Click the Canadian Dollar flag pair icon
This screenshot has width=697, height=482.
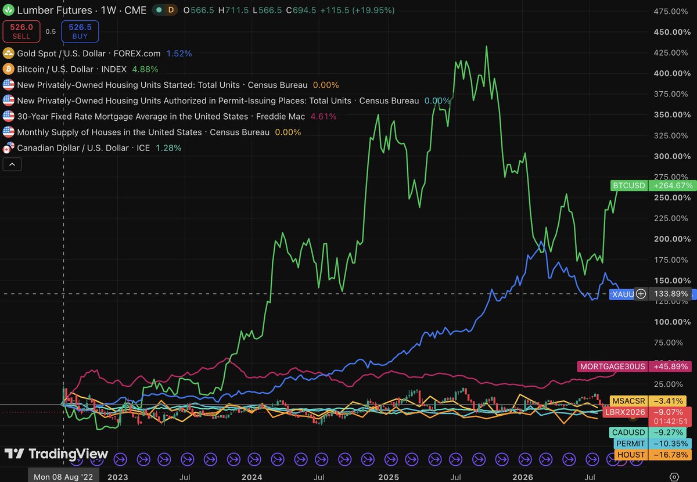(x=8, y=148)
